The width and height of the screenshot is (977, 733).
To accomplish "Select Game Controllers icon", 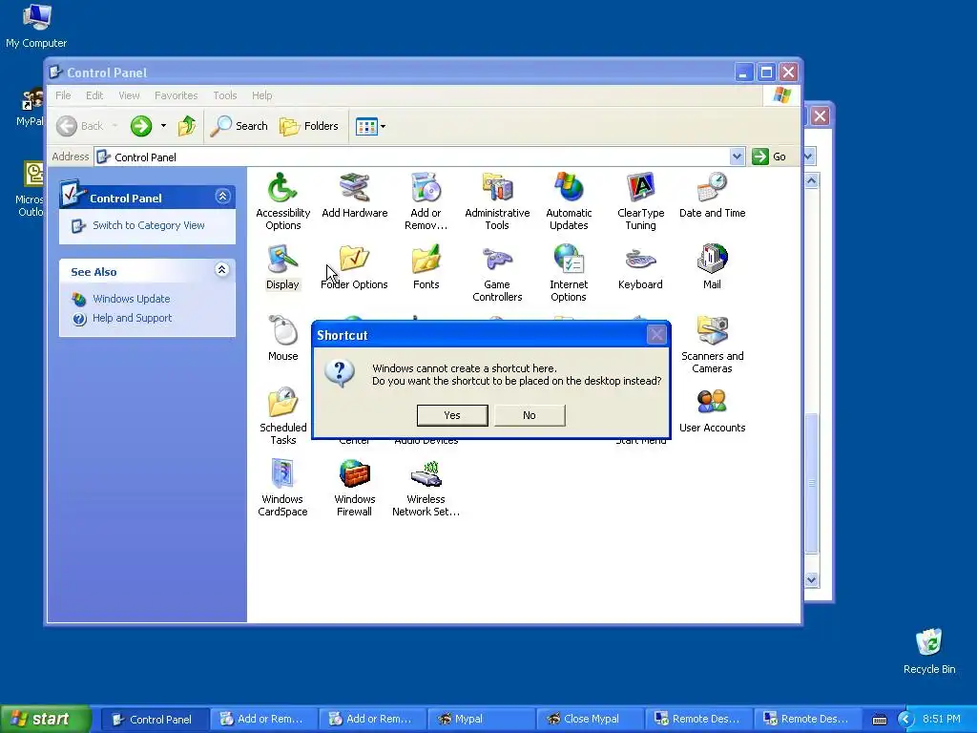I will (497, 272).
